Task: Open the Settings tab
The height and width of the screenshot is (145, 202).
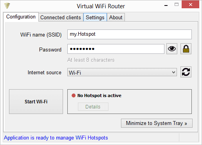Action: 95,17
